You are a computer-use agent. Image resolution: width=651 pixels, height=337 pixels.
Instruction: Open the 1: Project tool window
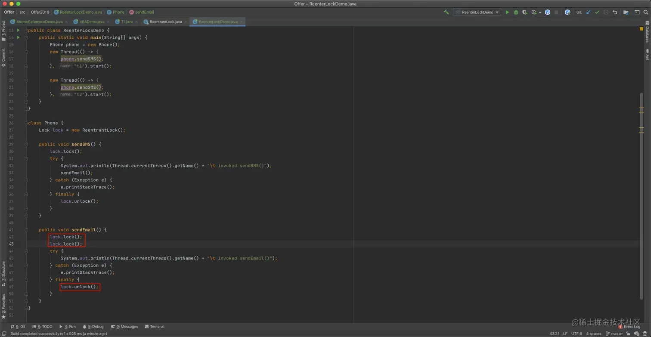click(x=3, y=30)
